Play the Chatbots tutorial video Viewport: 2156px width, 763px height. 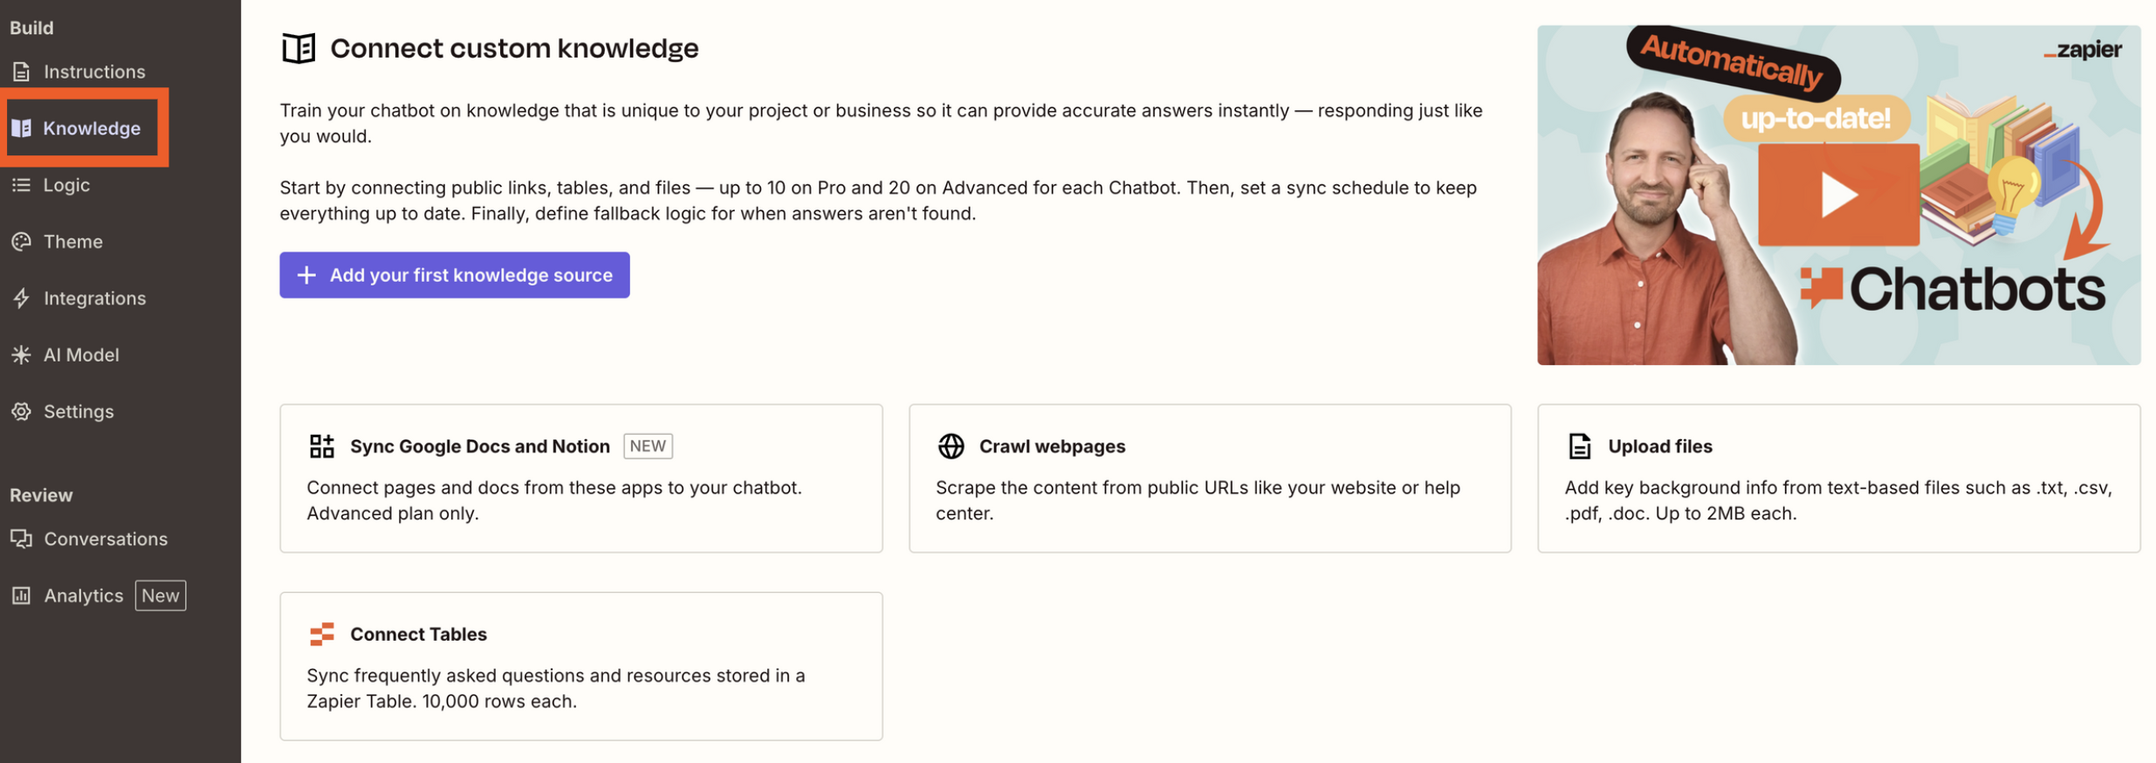pos(1838,195)
